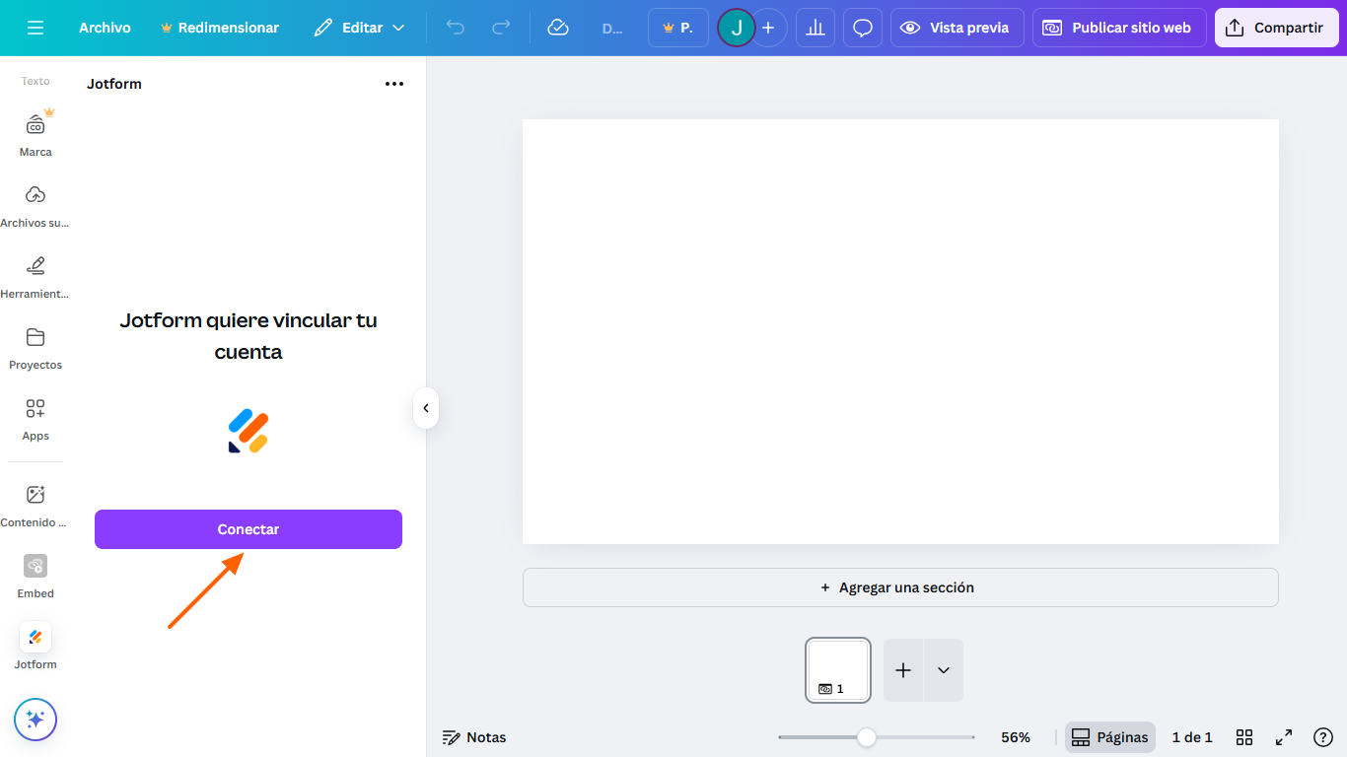
Task: Add a new page with plus
Action: (903, 670)
